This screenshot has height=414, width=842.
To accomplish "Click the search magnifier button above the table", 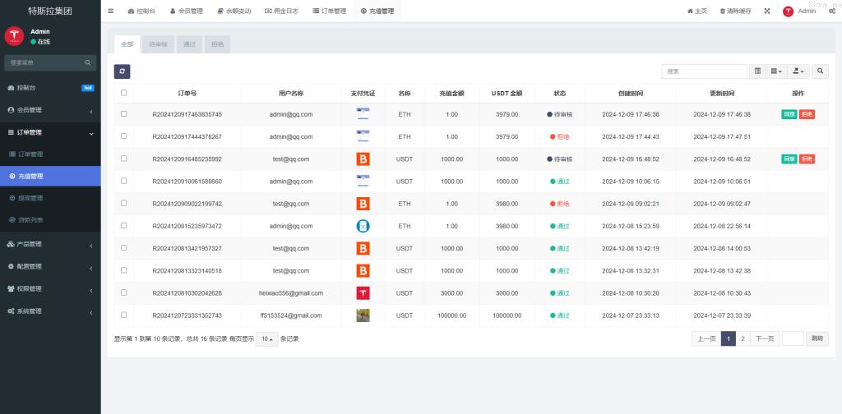I will point(821,71).
